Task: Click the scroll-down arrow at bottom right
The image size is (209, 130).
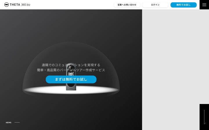Action: (204, 117)
